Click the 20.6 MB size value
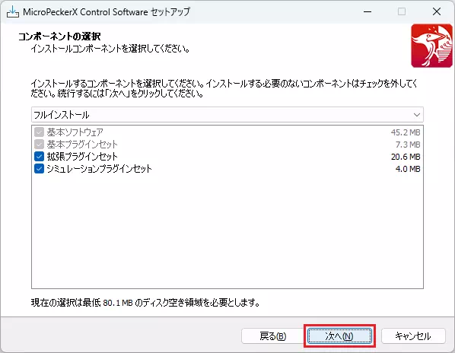The image size is (455, 353). 406,157
